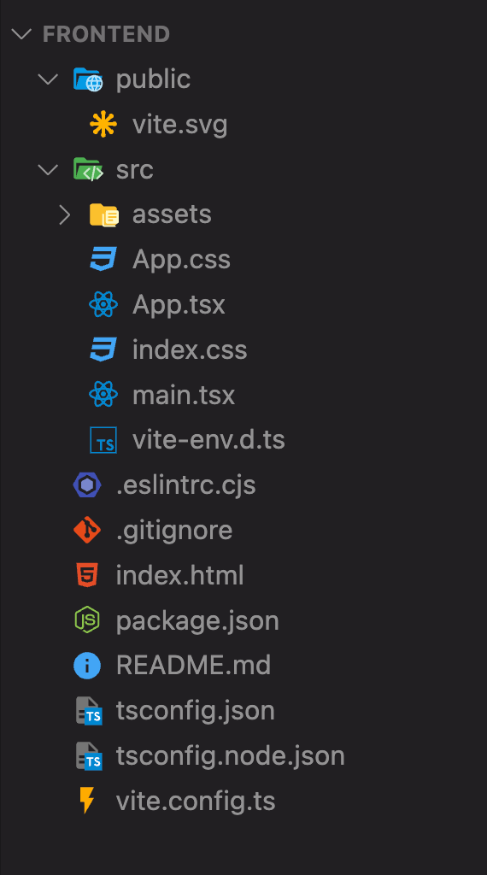Click the CSS icon next to App.css
Viewport: 487px width, 875px height.
coord(103,259)
